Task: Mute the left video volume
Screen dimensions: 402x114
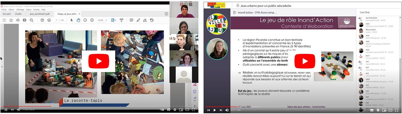Action: click(x=18, y=110)
